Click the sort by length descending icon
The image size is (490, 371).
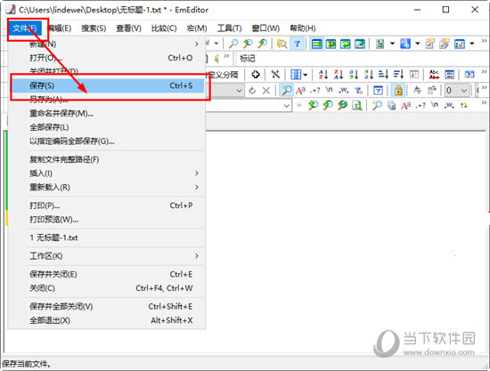(398, 74)
